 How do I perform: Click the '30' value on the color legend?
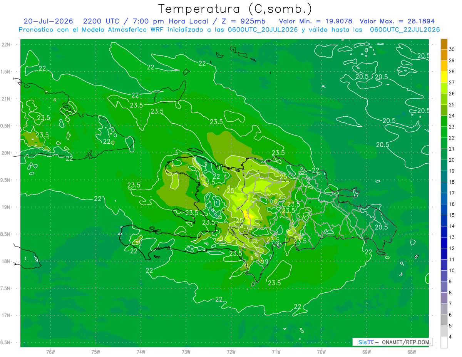(452, 49)
